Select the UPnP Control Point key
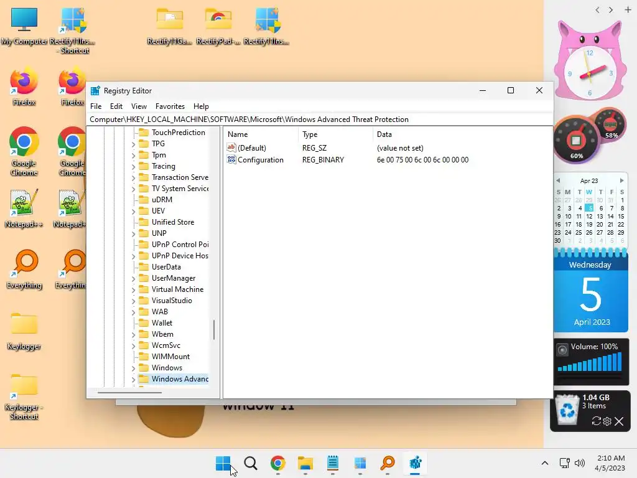 180,244
